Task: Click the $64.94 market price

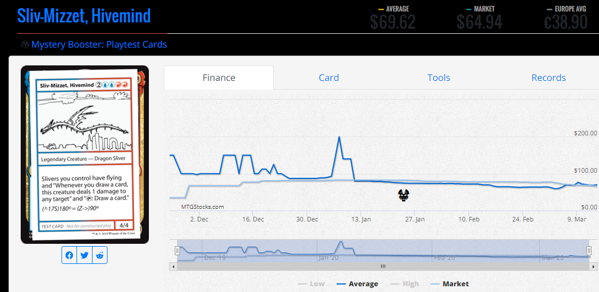Action: [479, 22]
